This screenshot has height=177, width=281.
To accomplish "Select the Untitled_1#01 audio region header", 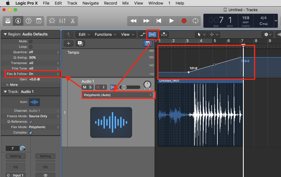I will click(200, 81).
